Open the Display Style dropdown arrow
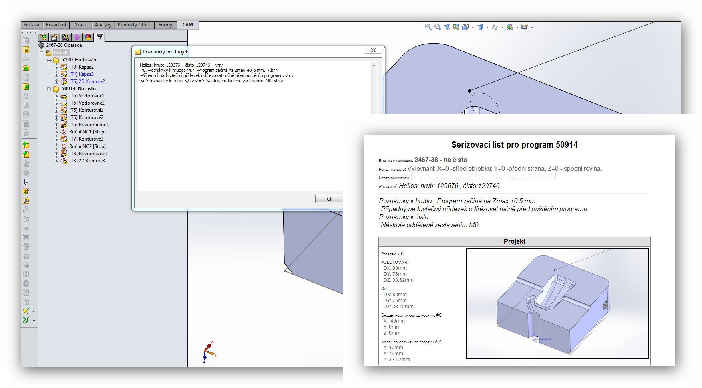 (487, 27)
